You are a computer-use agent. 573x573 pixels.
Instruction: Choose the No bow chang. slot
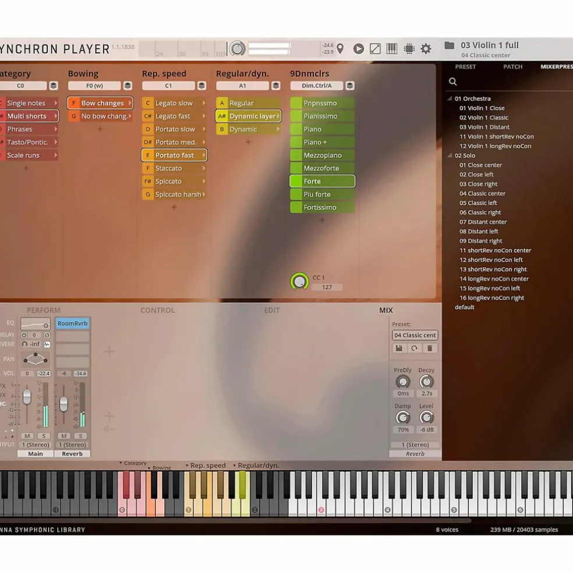100,116
